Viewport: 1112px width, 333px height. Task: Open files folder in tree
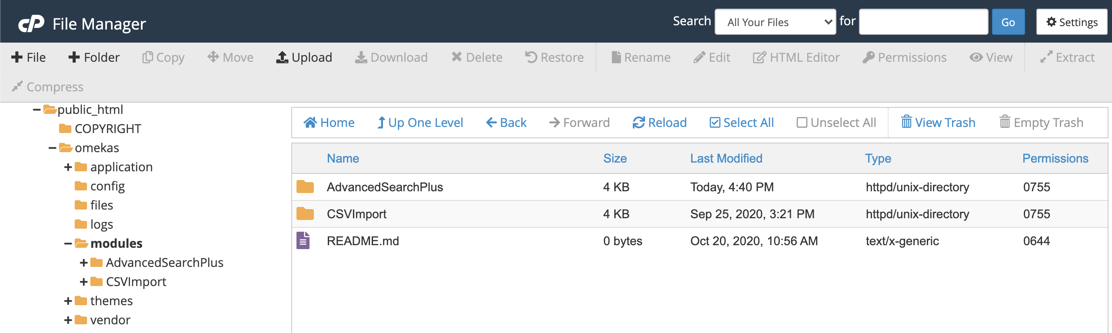(93, 205)
